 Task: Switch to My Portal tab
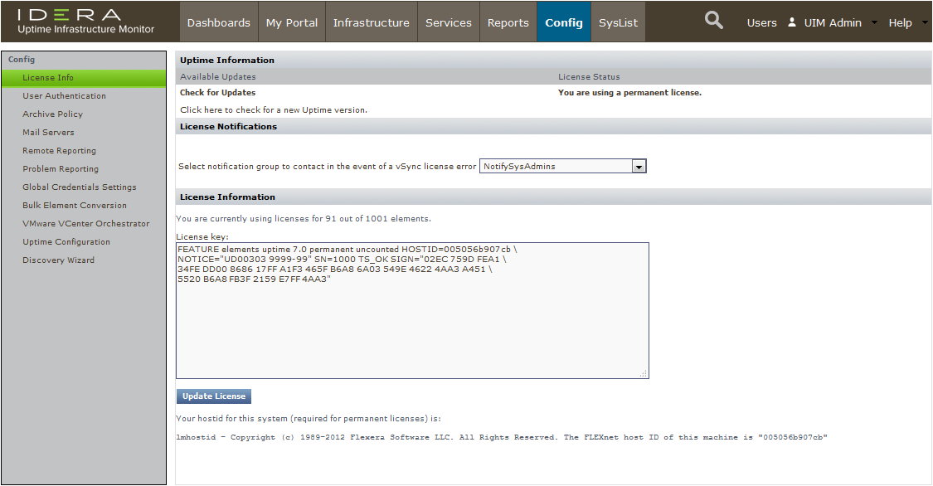[292, 22]
